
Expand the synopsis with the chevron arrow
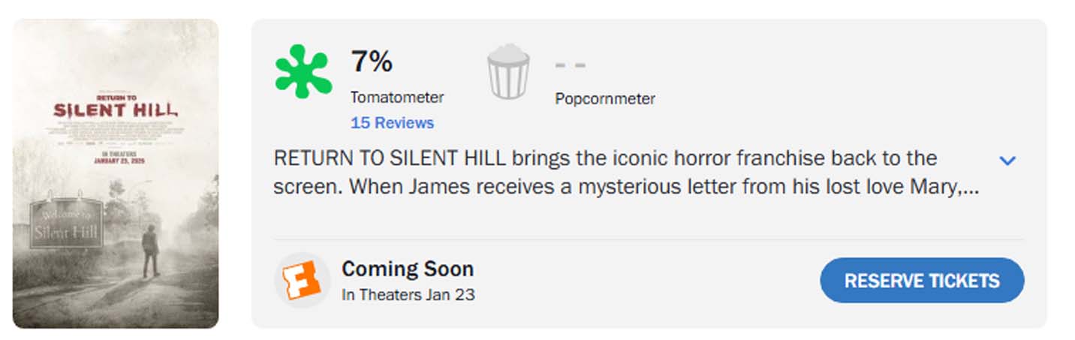click(1007, 161)
